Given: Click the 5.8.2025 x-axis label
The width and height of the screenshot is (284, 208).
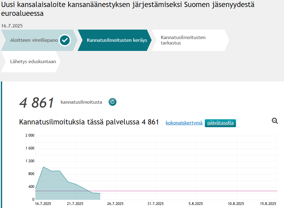Looking at the screenshot, I should (x=196, y=204).
